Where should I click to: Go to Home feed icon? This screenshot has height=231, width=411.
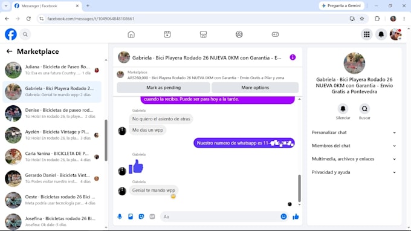click(131, 34)
